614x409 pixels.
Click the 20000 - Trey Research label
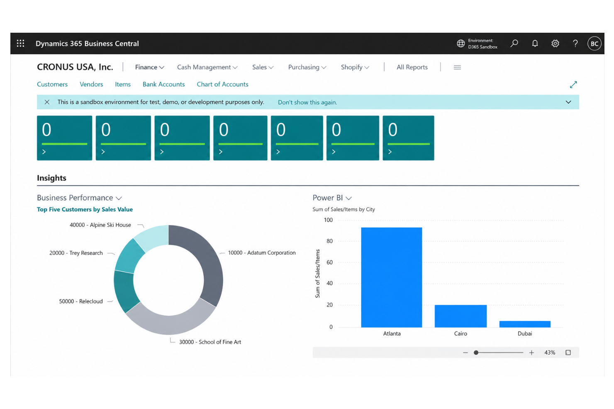[76, 253]
